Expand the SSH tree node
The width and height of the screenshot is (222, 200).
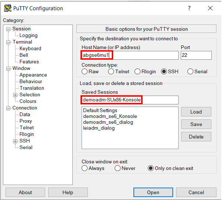[x=15, y=141]
